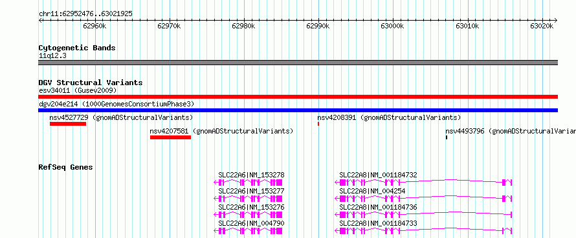This screenshot has height=238, width=576.
Task: Click the Cytogenetic Bands track title
Action: point(77,48)
